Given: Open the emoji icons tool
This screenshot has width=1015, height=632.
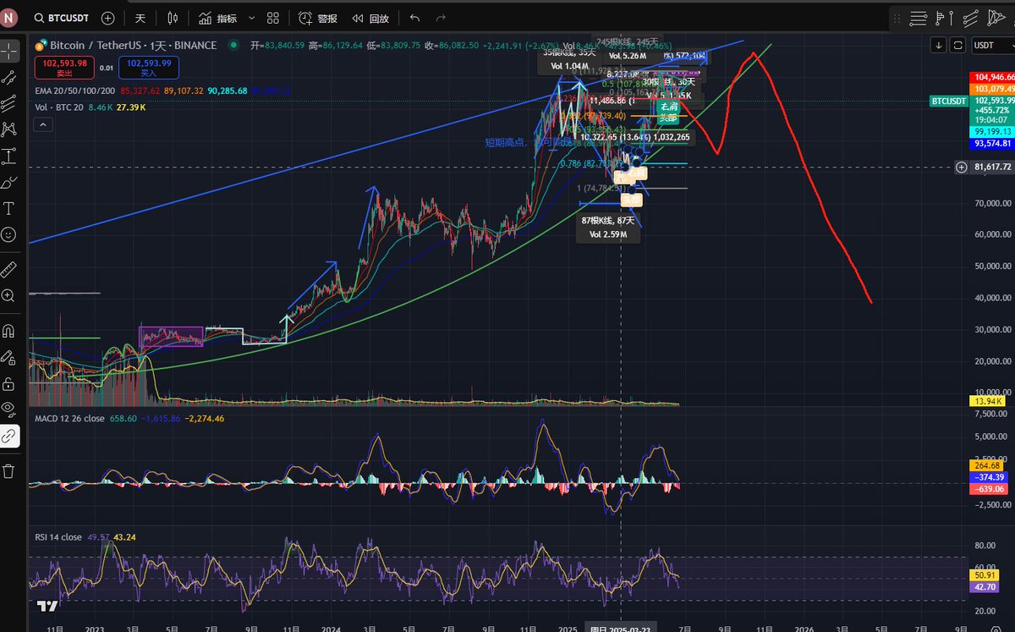Looking at the screenshot, I should (9, 234).
